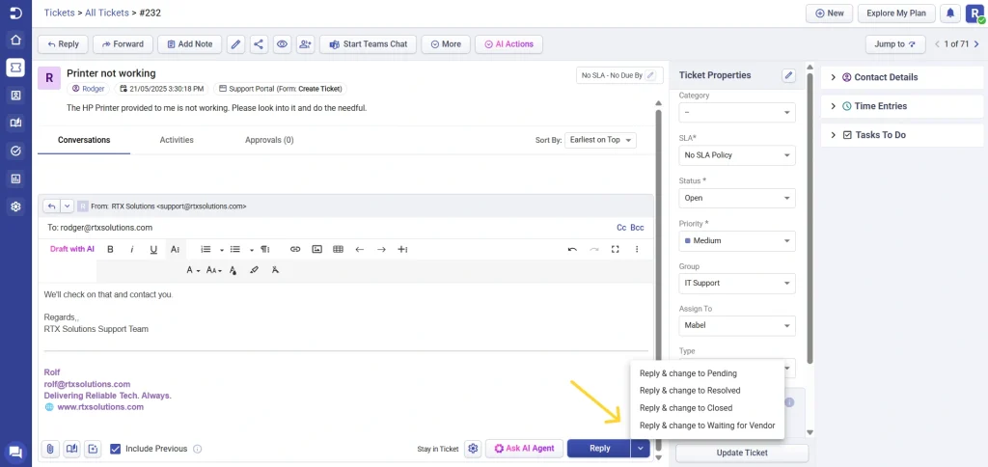This screenshot has height=467, width=988.
Task: Click the Update Ticket button
Action: point(742,453)
